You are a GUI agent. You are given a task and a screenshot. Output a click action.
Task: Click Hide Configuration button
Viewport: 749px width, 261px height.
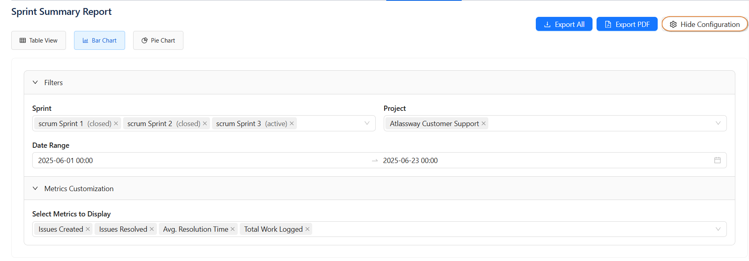click(704, 24)
